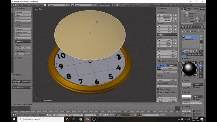
Task: Click the Location X value field
Action: 164,15
